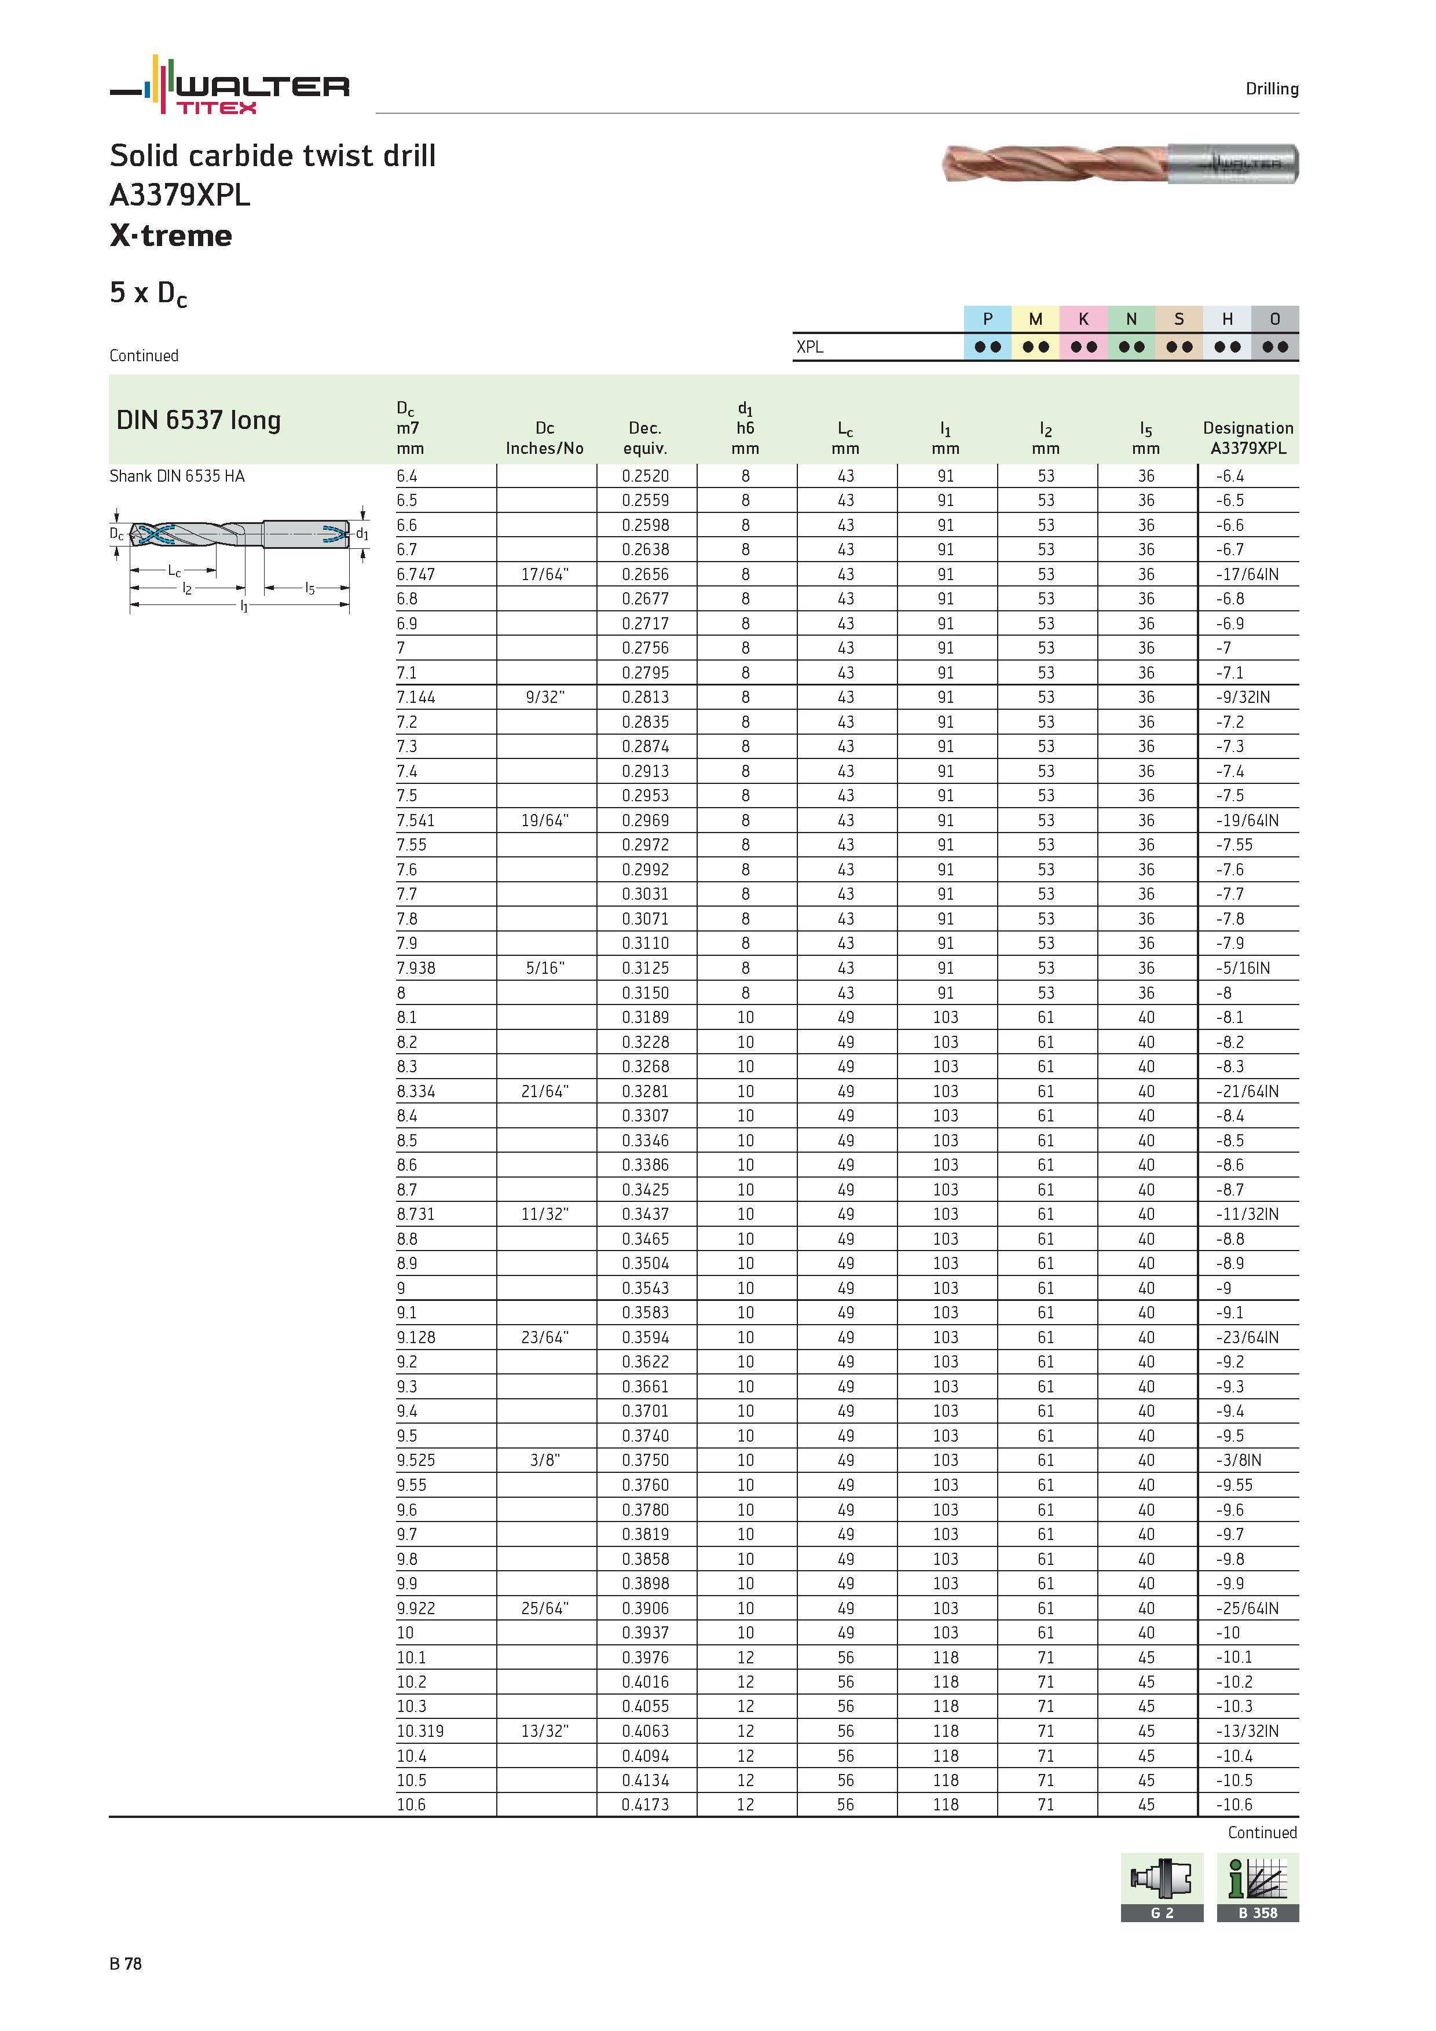Click the decimal equivalent "0.3937"
This screenshot has height=2031, width=1436.
tap(645, 1633)
